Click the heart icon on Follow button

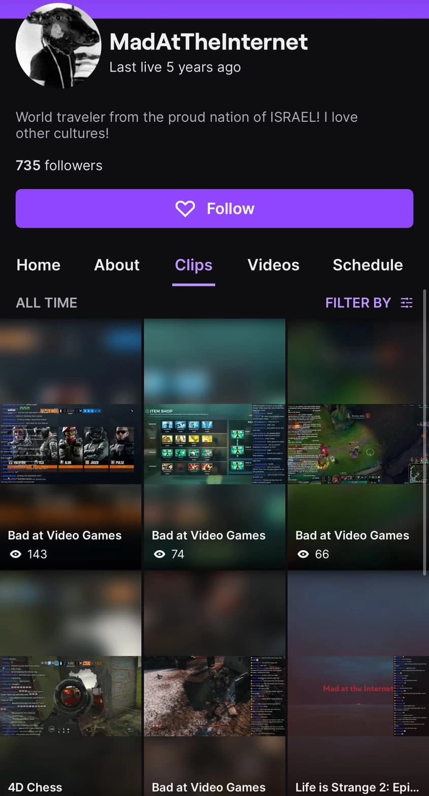pos(185,209)
